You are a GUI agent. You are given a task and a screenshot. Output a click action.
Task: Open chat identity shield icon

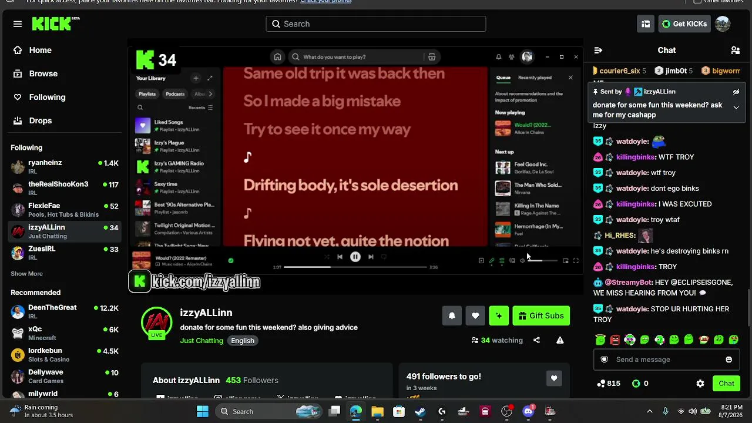pos(604,360)
